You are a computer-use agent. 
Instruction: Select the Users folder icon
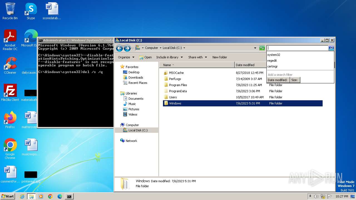pyautogui.click(x=166, y=97)
